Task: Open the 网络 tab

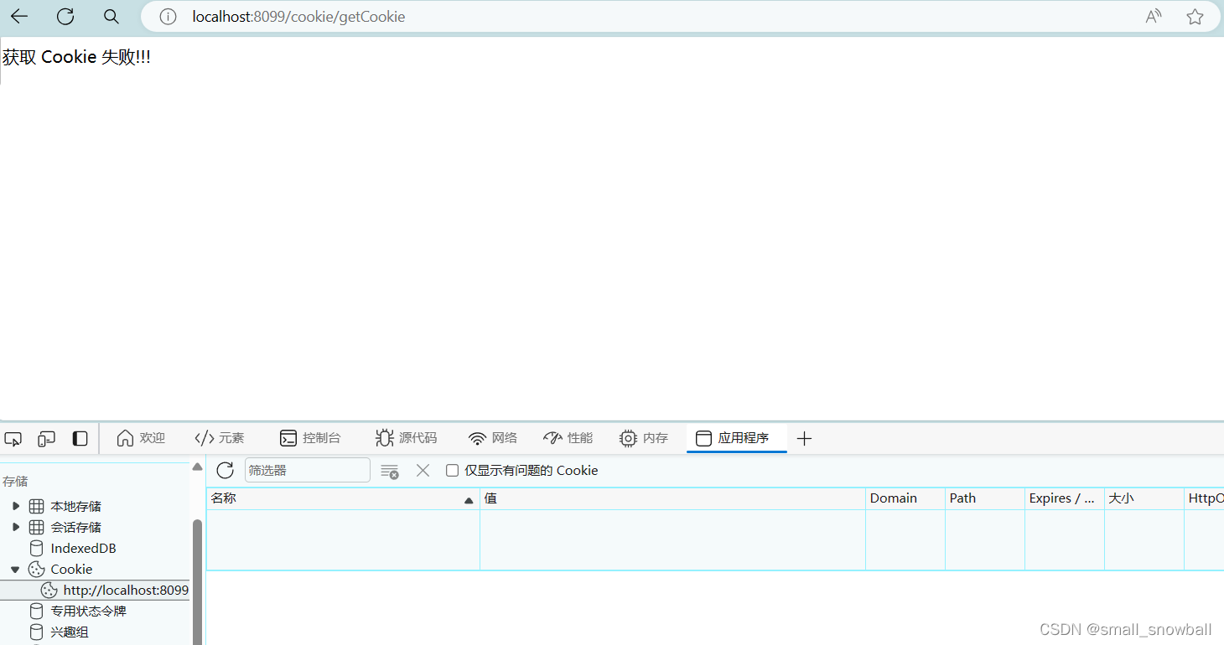Action: coord(493,438)
